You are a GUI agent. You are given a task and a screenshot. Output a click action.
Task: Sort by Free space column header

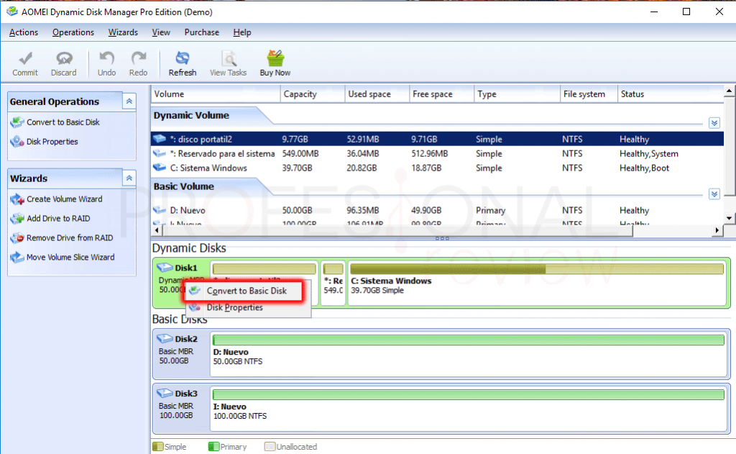pos(442,94)
